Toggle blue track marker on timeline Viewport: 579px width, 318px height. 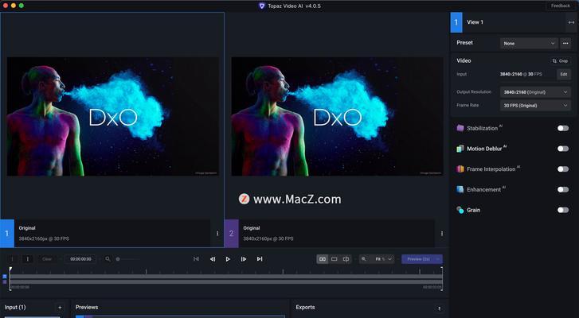5,277
